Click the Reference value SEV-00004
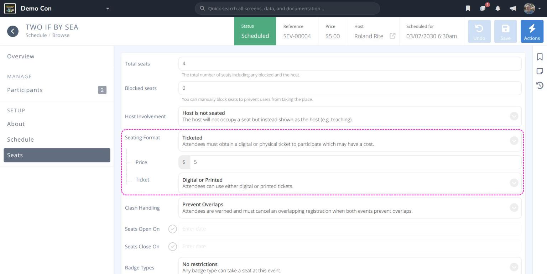The height and width of the screenshot is (274, 547). tap(297, 36)
